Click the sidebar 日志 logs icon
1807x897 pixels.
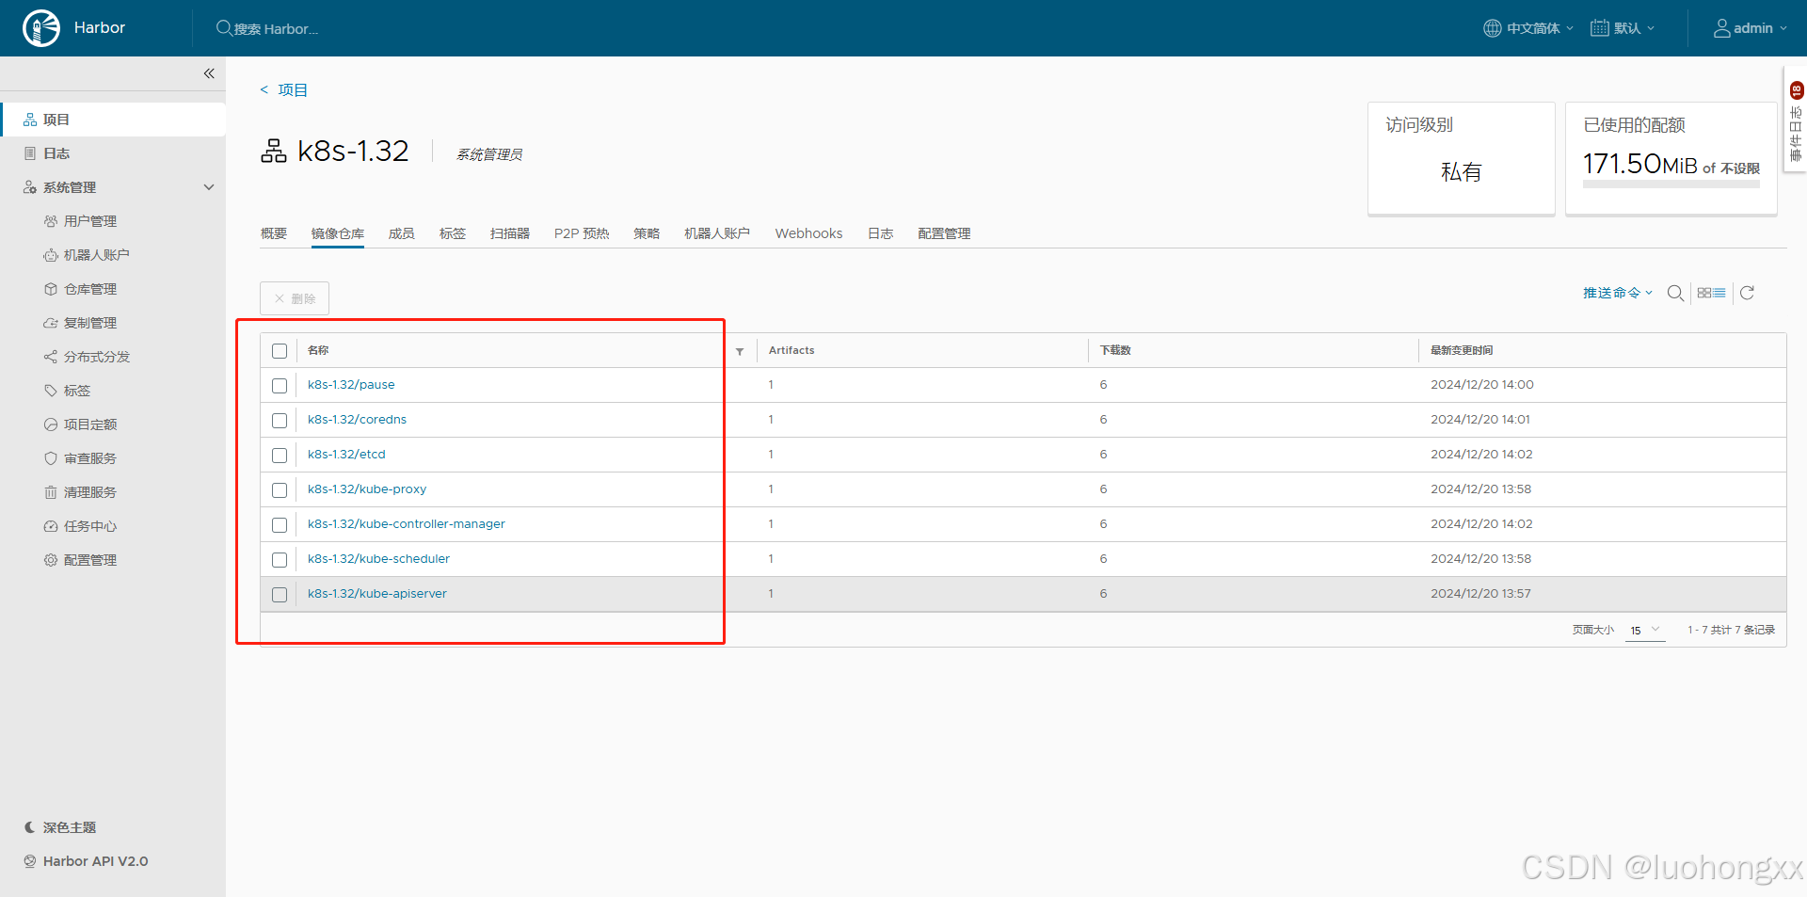pos(30,153)
